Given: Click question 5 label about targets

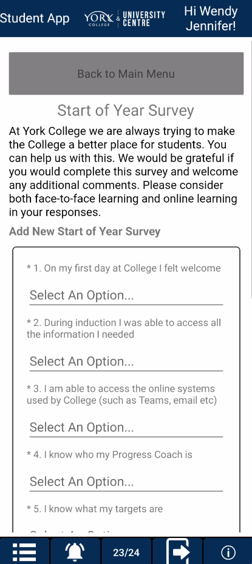Looking at the screenshot, I should point(95,509).
